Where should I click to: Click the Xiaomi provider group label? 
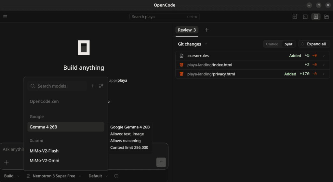coord(36,141)
